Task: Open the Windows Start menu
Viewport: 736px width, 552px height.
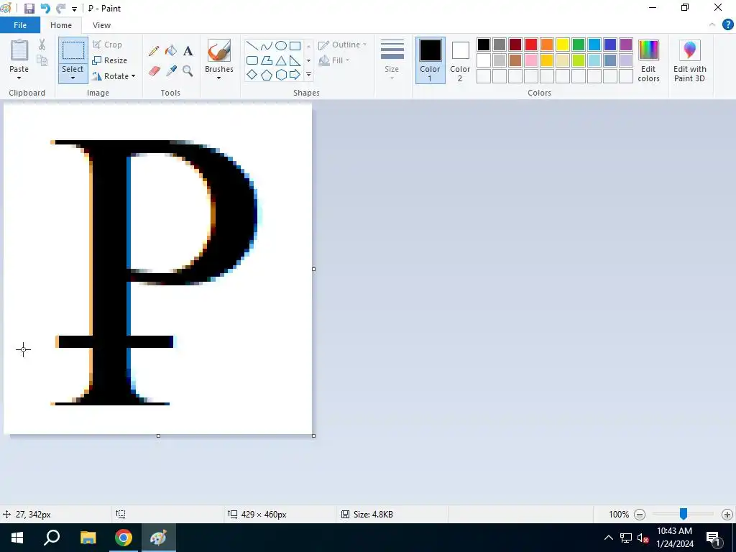Action: [17, 538]
